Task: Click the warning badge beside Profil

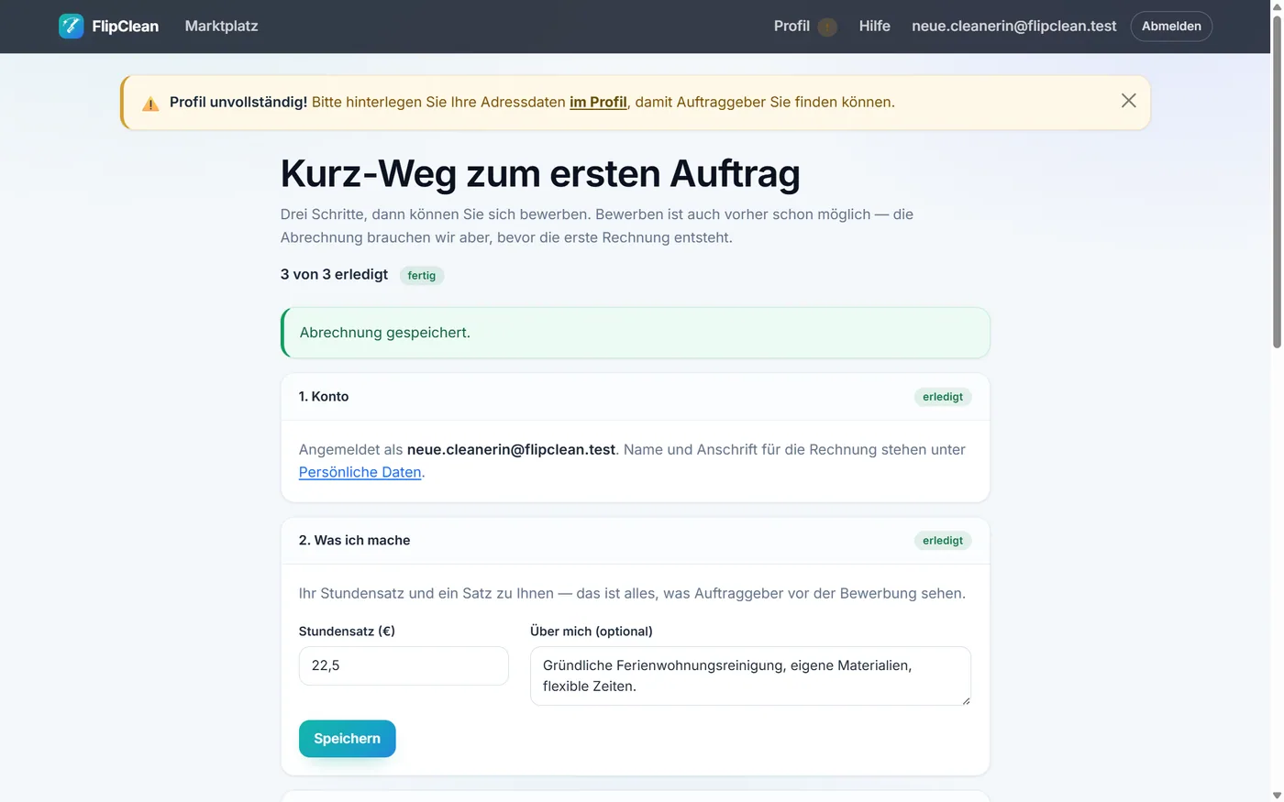Action: [x=827, y=27]
